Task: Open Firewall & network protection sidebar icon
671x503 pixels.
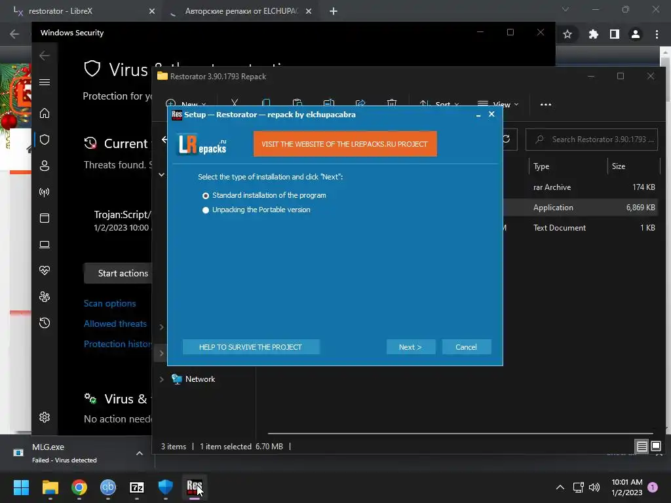Action: 45,192
